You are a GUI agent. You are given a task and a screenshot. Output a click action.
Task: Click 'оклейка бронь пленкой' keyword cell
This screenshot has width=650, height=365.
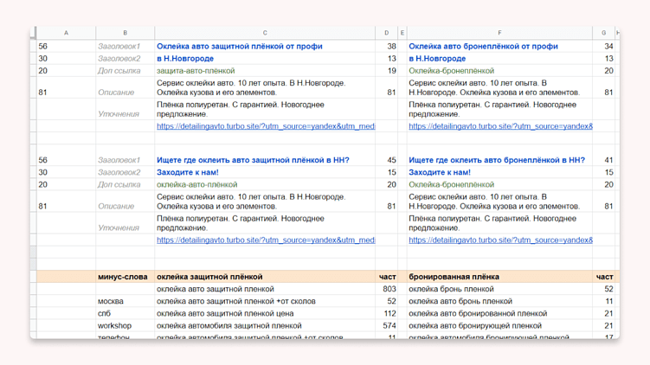pyautogui.click(x=451, y=289)
